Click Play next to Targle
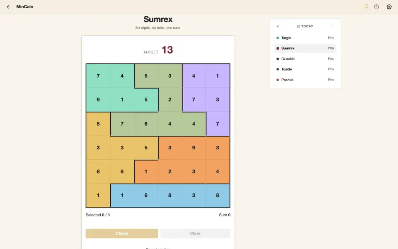This screenshot has width=398, height=249. pos(331,38)
